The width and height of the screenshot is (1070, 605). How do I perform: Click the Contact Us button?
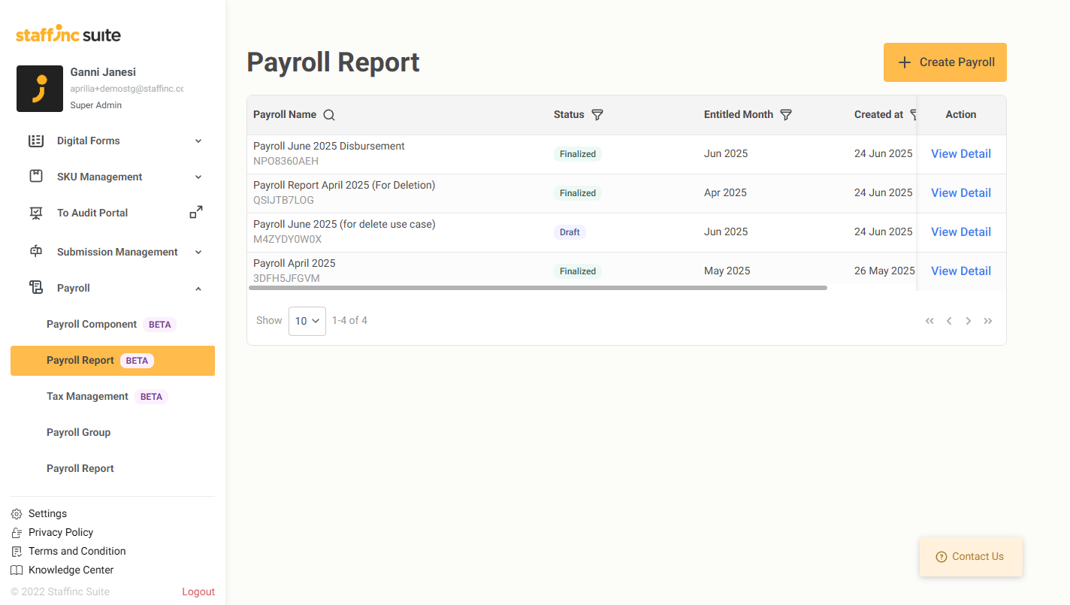(970, 557)
